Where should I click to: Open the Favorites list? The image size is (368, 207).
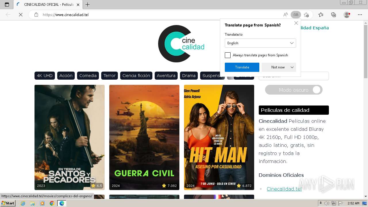pos(321,15)
